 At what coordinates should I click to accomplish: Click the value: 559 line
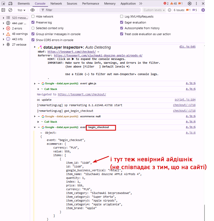62,152
